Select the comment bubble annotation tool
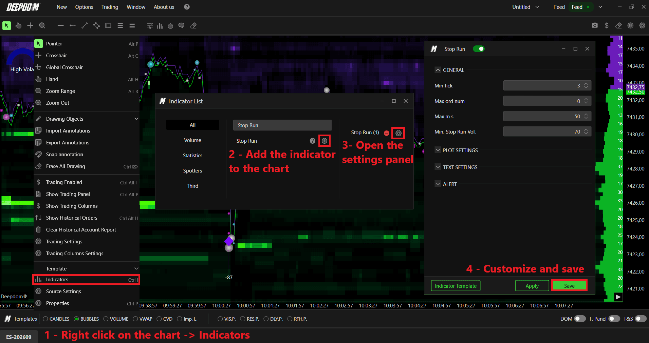649x343 pixels. (x=182, y=26)
